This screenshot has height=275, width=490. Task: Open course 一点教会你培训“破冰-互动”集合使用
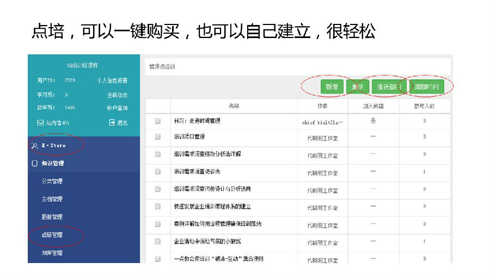(x=219, y=259)
